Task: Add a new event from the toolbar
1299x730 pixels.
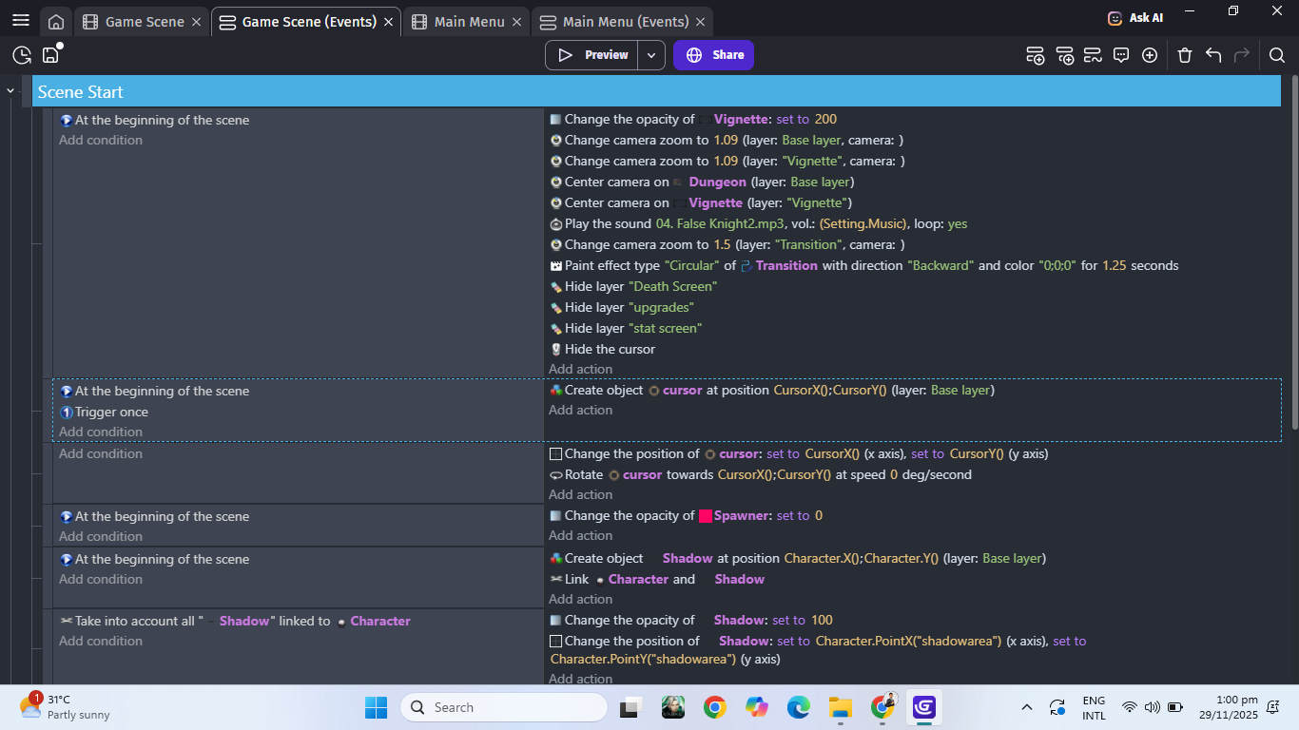Action: point(1035,55)
